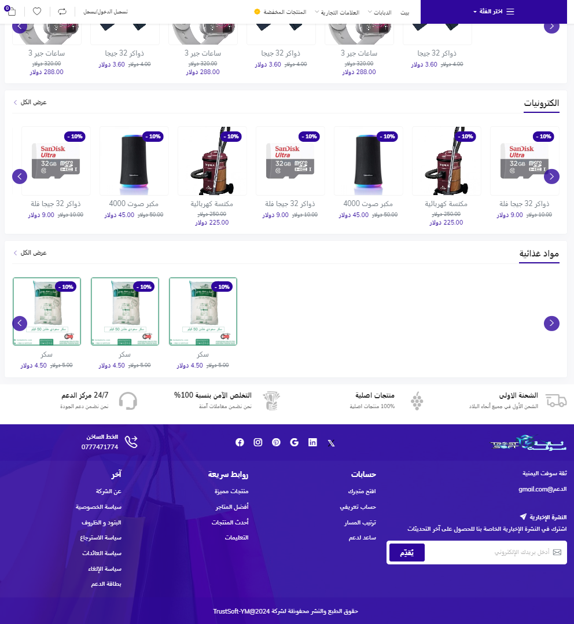Viewport: 574px width, 624px height.
Task: Expand the اختر الفئة category dropdown
Action: 494,12
